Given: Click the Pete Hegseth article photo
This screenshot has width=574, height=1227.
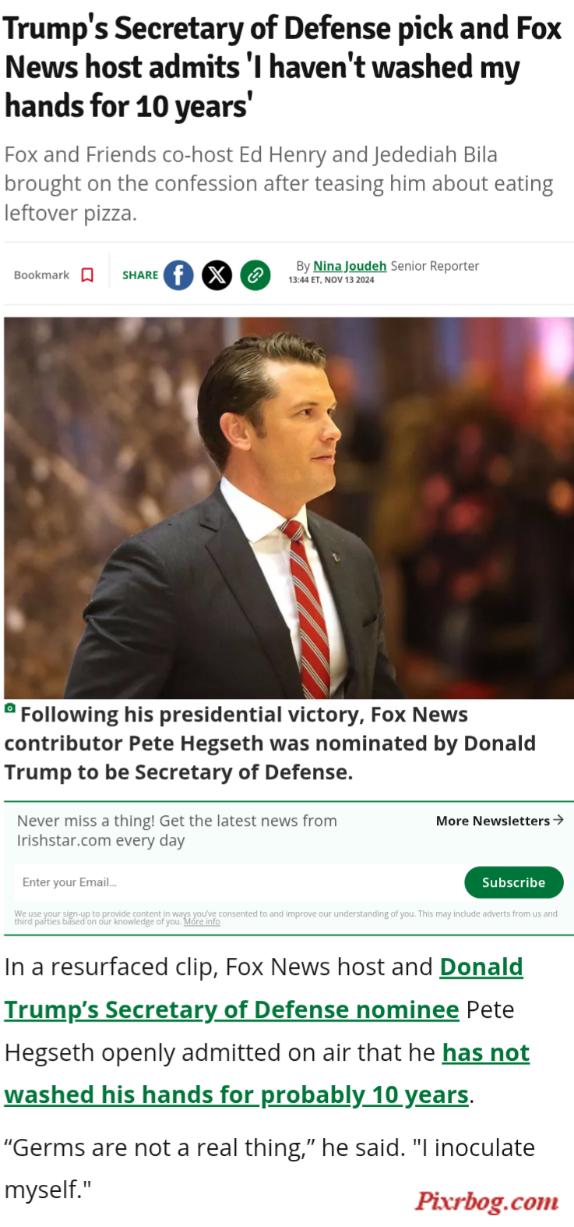Looking at the screenshot, I should (289, 508).
